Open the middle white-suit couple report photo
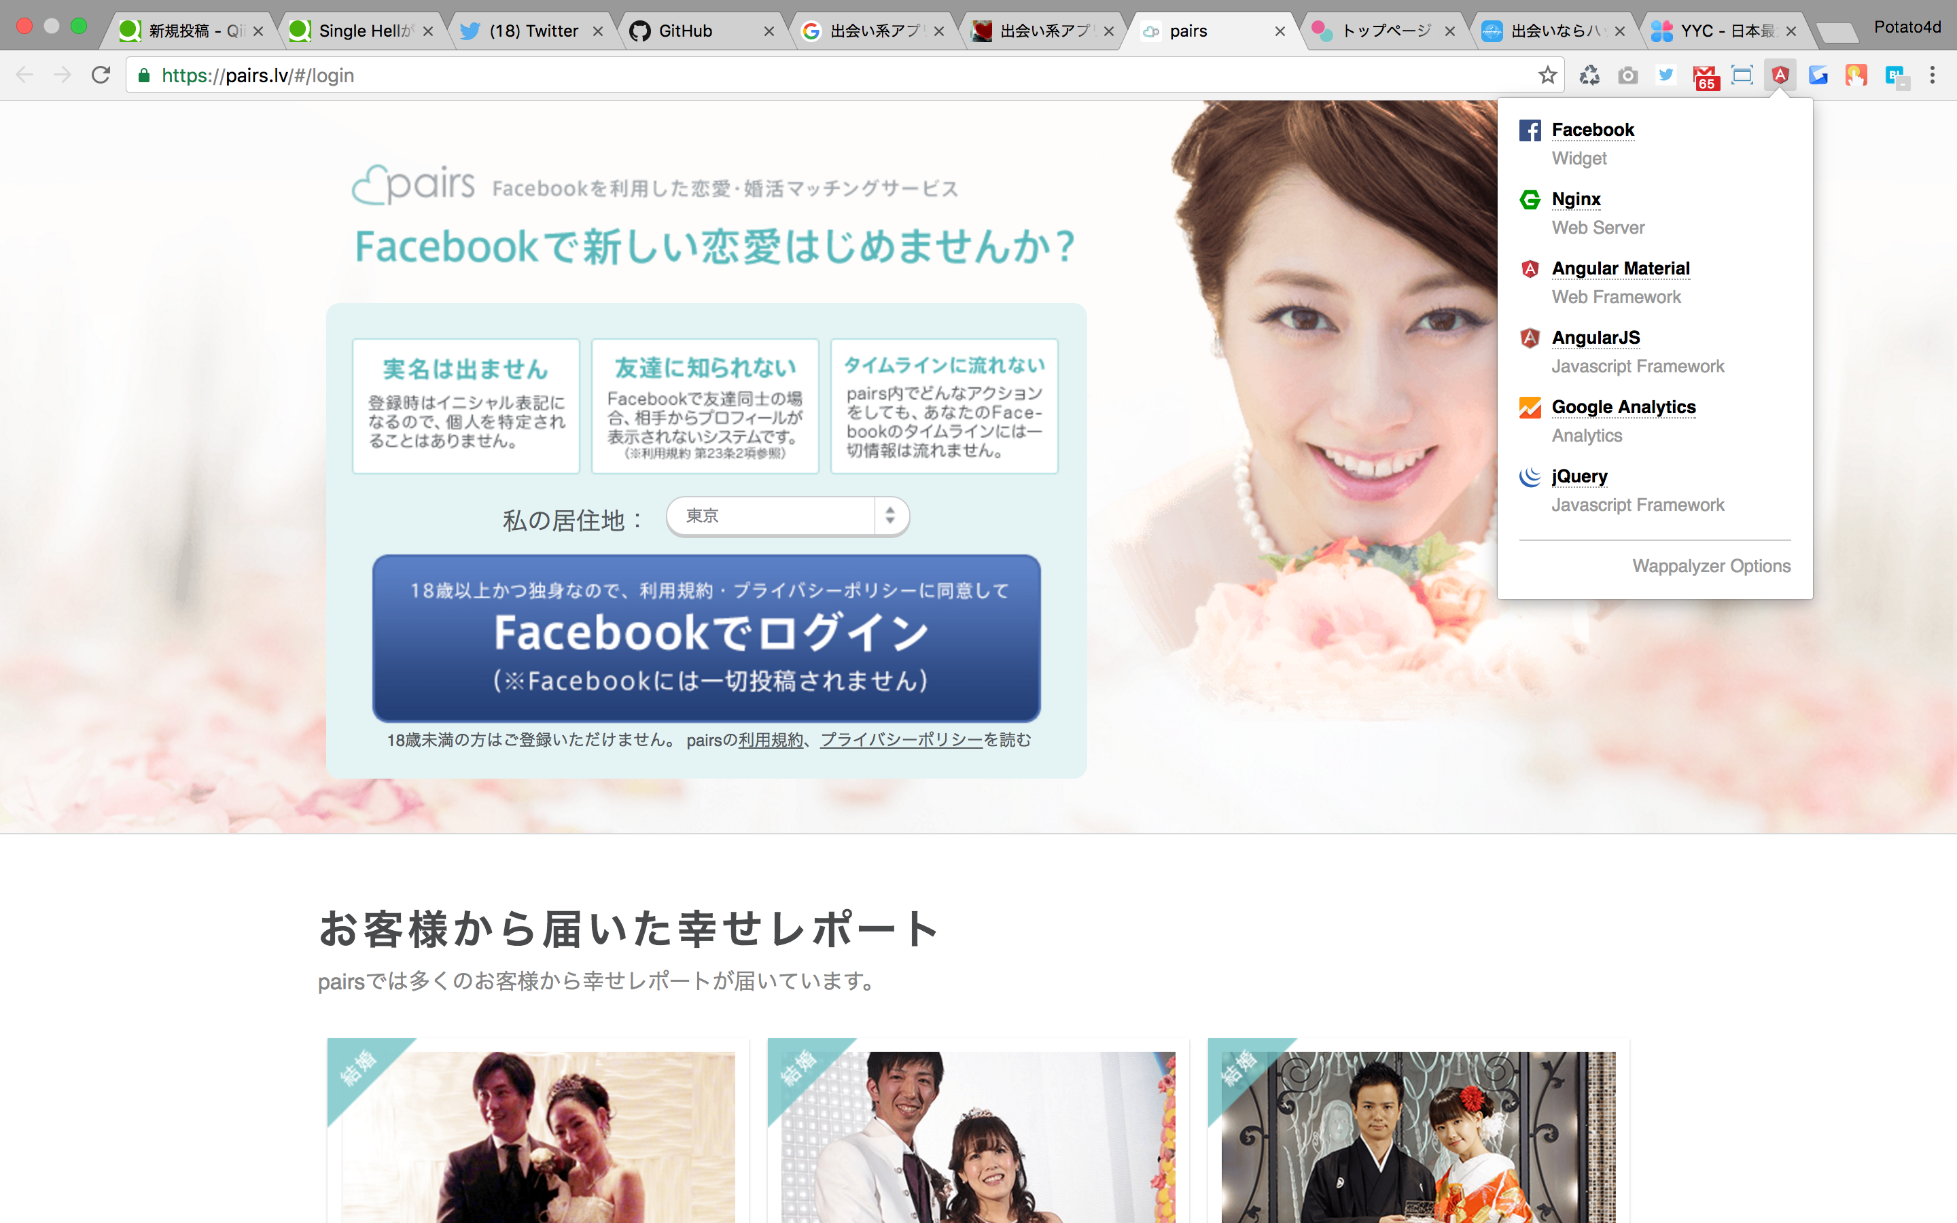The height and width of the screenshot is (1223, 1957). point(978,1137)
